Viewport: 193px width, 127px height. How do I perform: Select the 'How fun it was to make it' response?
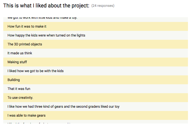[x=95, y=26]
